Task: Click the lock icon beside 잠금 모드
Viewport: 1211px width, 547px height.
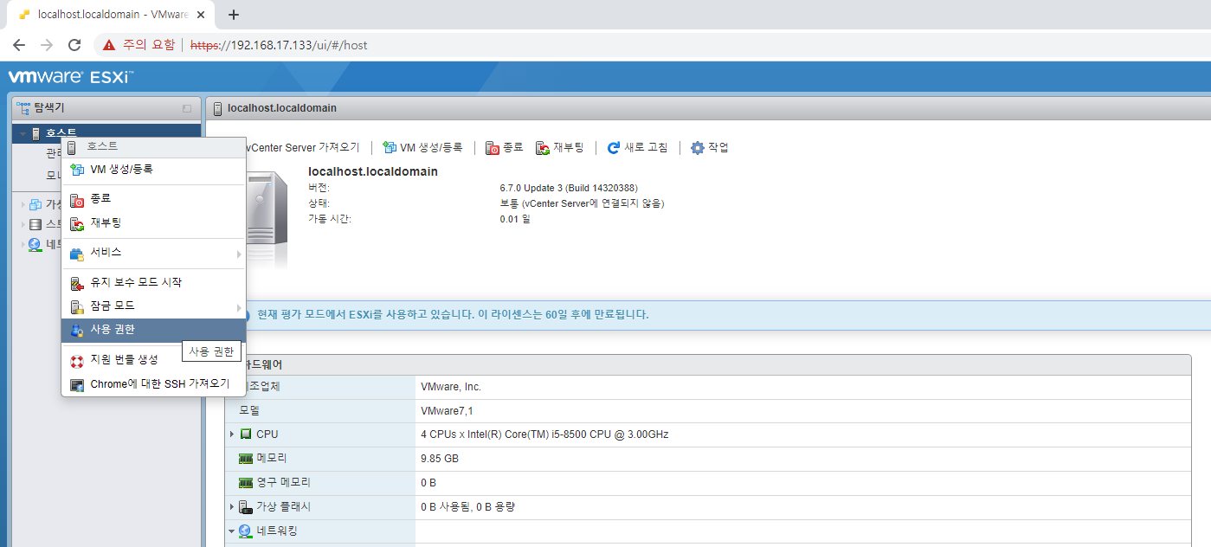Action: click(77, 307)
